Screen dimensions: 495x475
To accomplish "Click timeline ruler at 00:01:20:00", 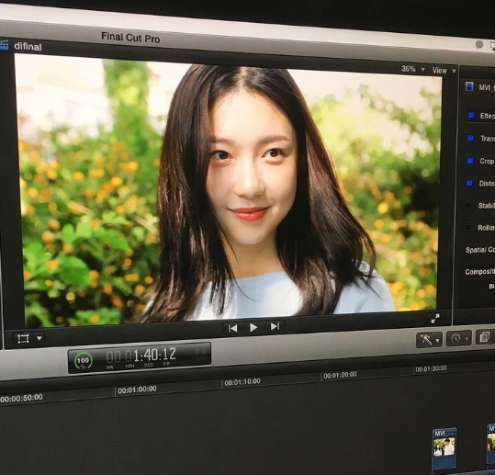I will coord(340,375).
